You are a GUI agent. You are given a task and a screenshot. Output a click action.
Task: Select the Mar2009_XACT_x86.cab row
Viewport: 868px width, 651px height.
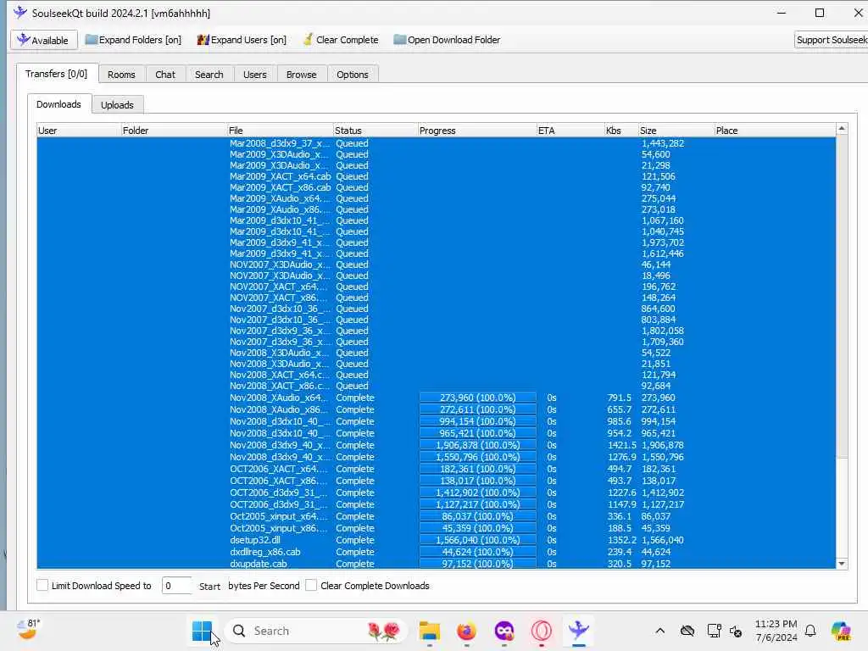436,187
